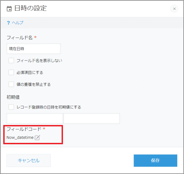This screenshot has height=174, width=184.
Task: Click the default time input box
Action: click(92, 119)
